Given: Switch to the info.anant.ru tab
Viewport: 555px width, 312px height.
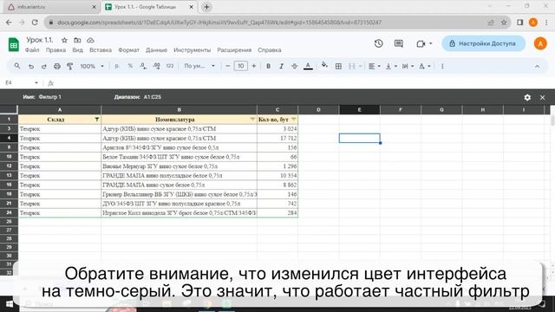Looking at the screenshot, I should coord(52,7).
